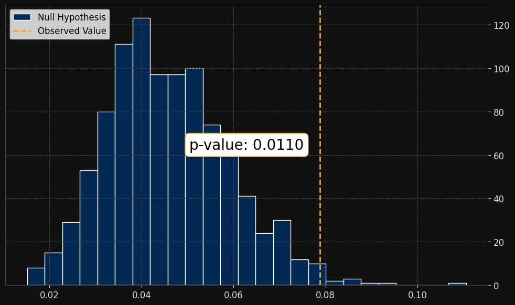Image resolution: width=515 pixels, height=305 pixels.
Task: Select the bar of height 41 right of 0.06
Action: pos(246,241)
